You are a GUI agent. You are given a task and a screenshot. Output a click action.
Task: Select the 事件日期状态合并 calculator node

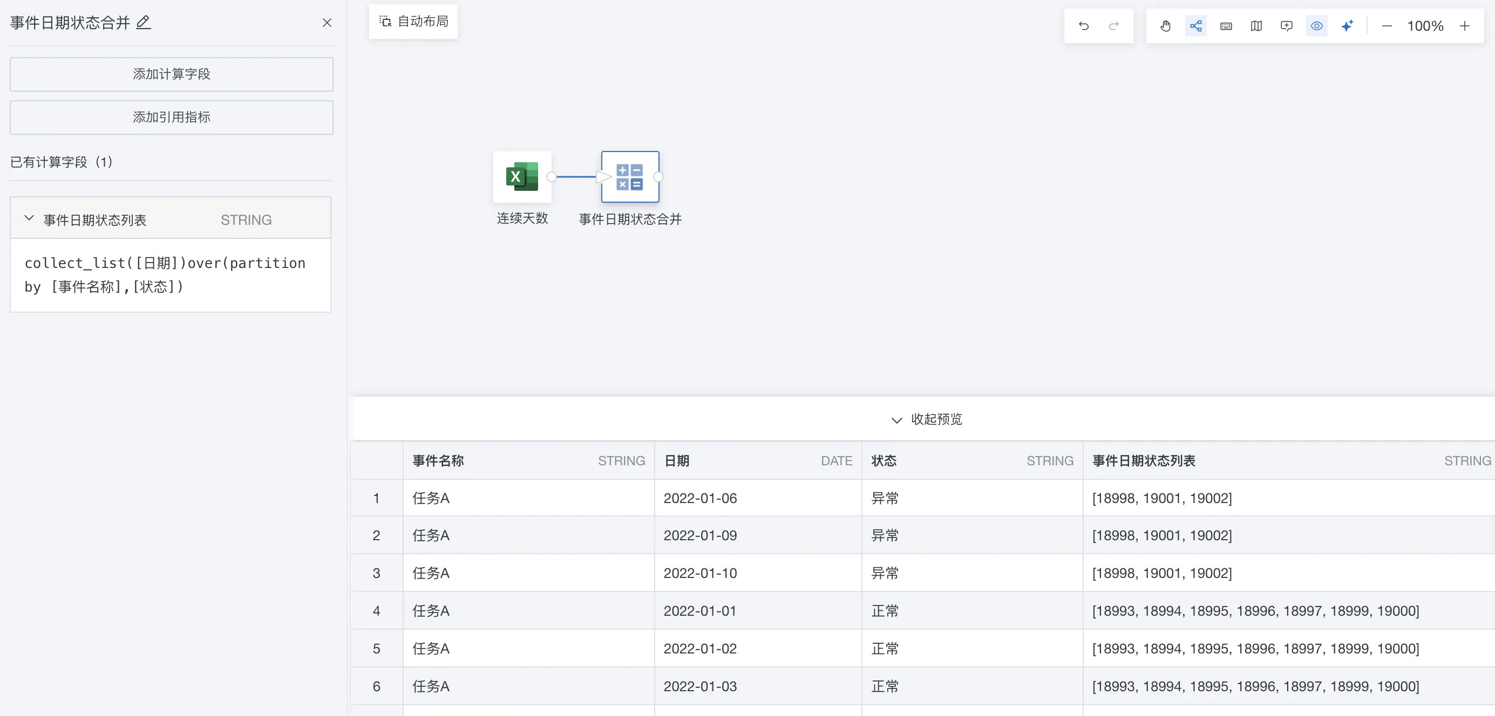[630, 176]
